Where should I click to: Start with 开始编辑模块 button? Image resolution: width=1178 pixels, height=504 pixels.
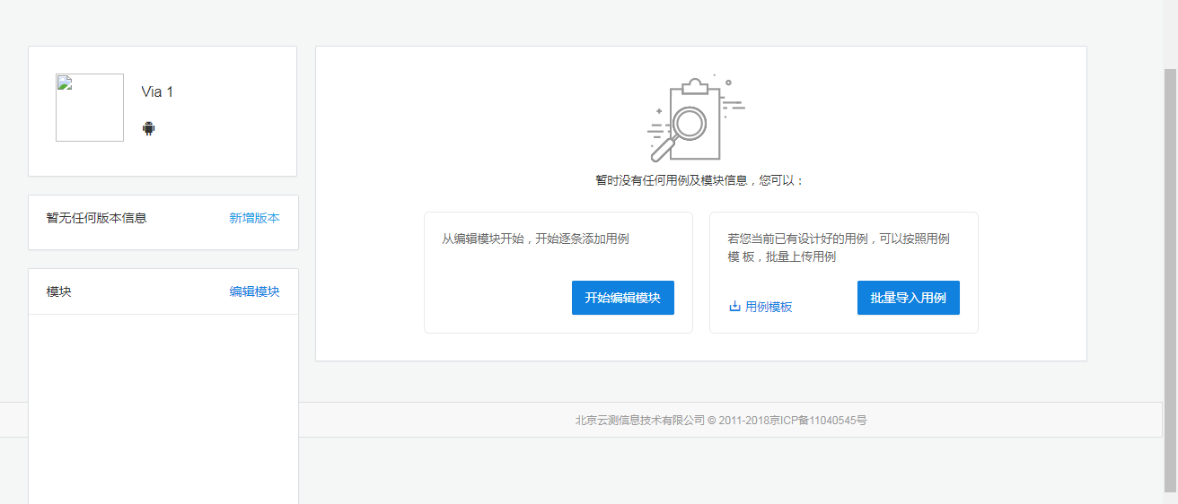623,298
